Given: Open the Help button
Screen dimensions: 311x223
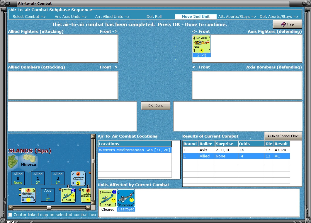Looking at the screenshot, I should [287, 24].
